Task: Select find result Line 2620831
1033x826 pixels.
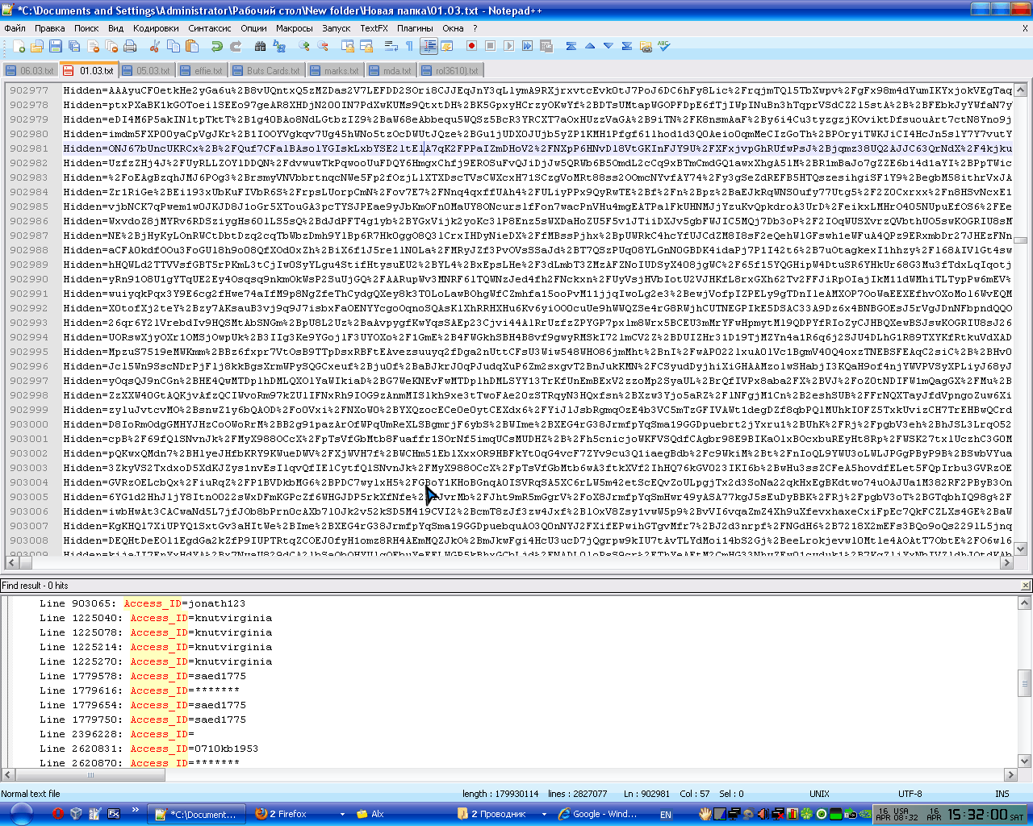Action: pyautogui.click(x=148, y=749)
